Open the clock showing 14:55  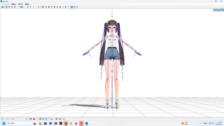[x=219, y=123]
